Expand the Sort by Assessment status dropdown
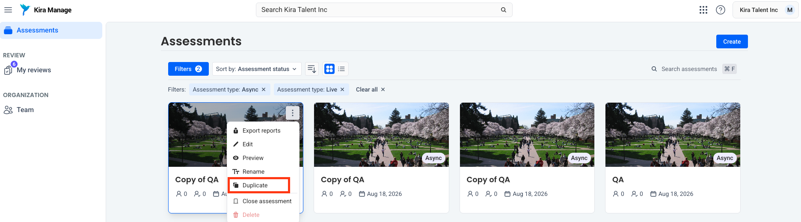 [x=257, y=69]
